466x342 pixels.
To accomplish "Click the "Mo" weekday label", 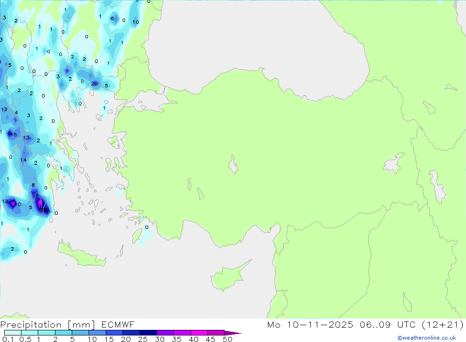I will coord(274,324).
